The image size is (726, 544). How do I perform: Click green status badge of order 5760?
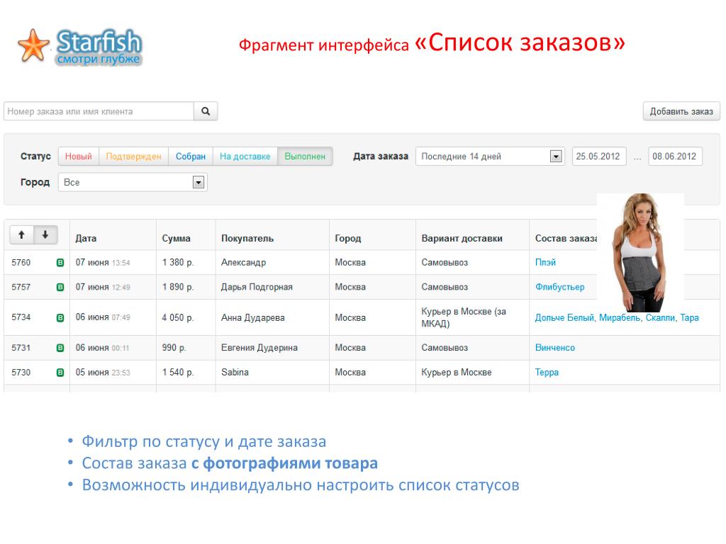60,263
